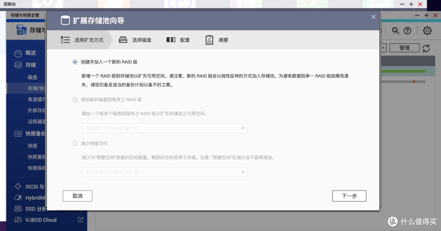This screenshot has width=441, height=231.
Task: Click the gray bar with red marker
Action: point(403,82)
